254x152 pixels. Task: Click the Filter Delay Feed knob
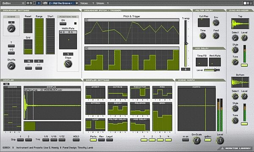(216, 36)
